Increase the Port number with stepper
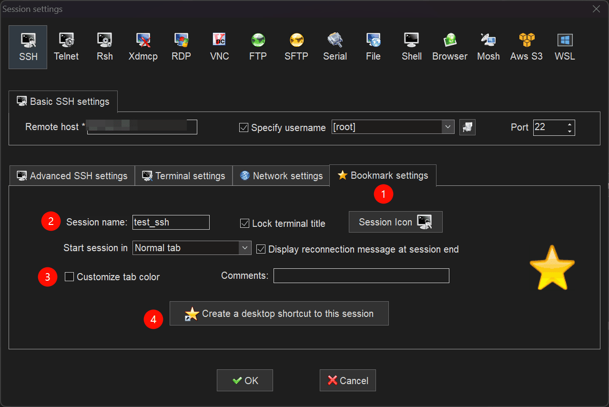The image size is (609, 407). coord(569,124)
